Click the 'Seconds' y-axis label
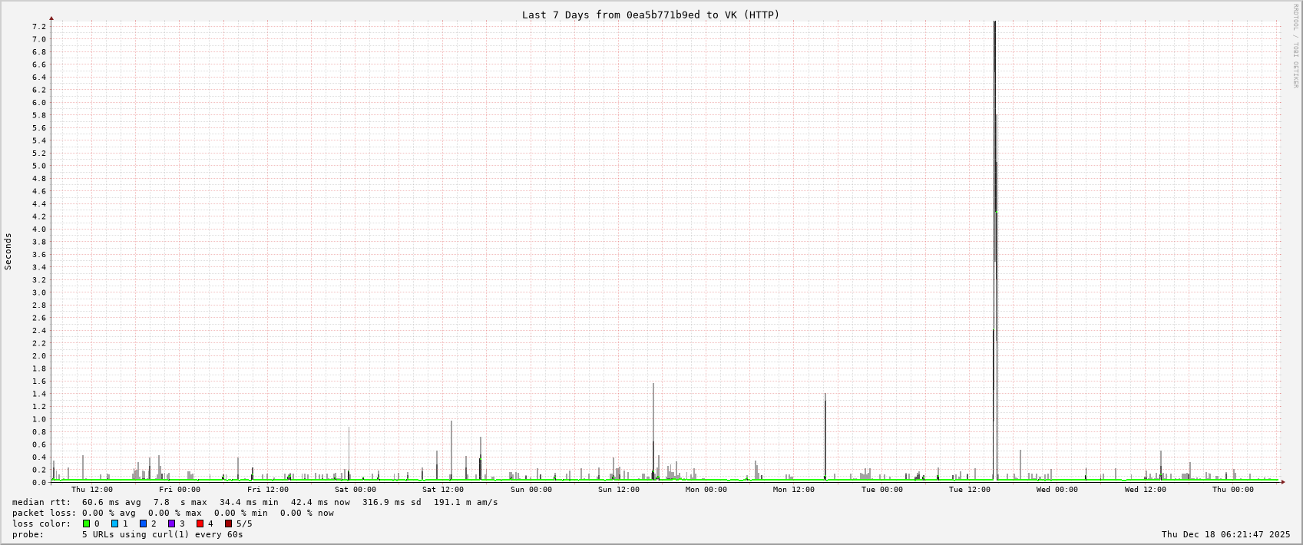1303x545 pixels. tap(8, 251)
